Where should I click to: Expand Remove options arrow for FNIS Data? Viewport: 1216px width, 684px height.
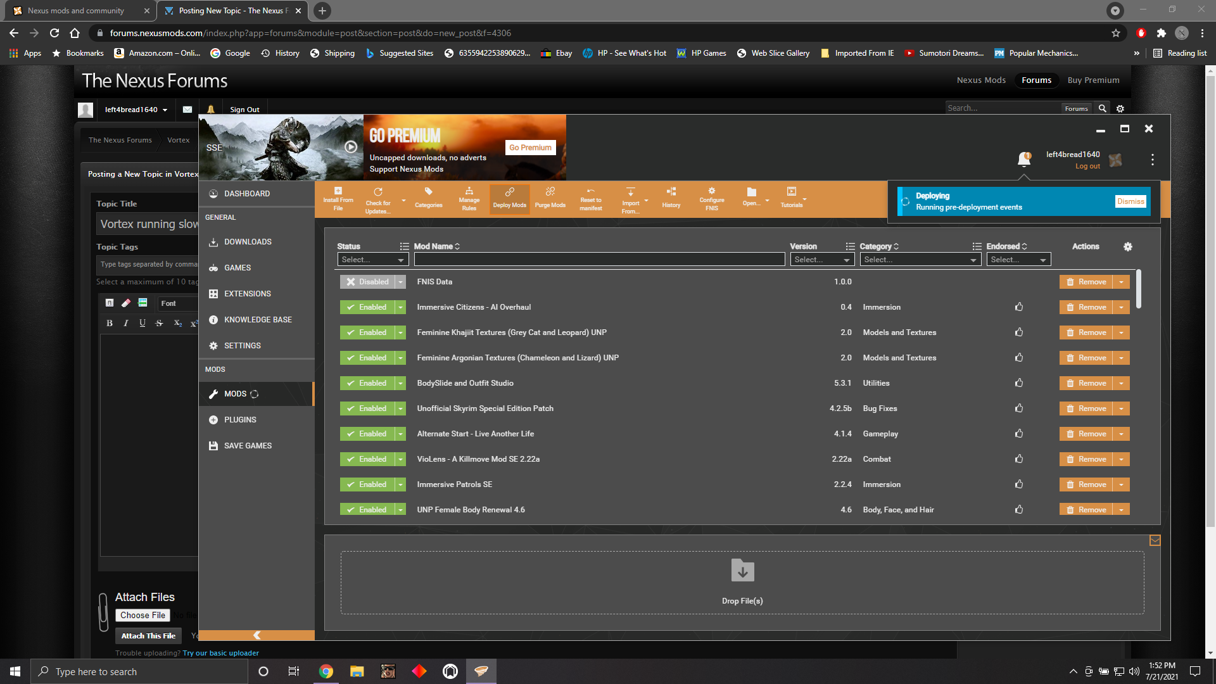click(1122, 282)
